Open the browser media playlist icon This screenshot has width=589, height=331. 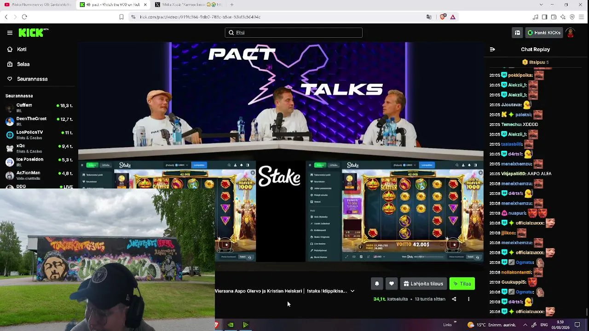point(535,17)
